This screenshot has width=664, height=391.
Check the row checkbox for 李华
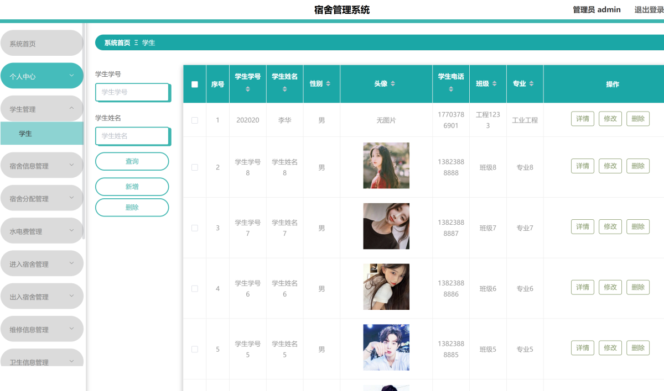(195, 120)
